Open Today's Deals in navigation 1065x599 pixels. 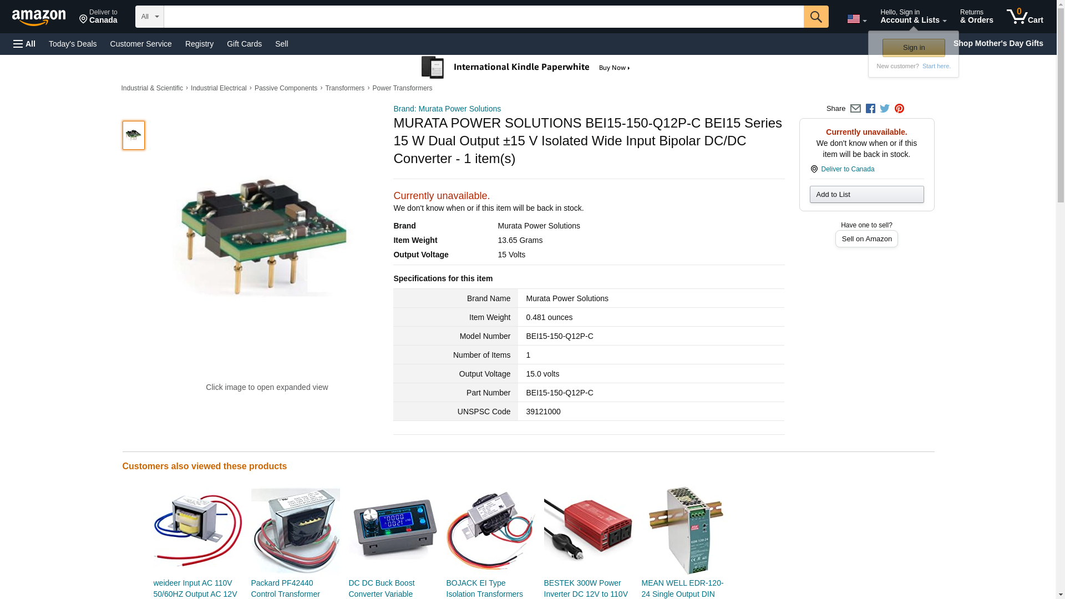coord(73,44)
